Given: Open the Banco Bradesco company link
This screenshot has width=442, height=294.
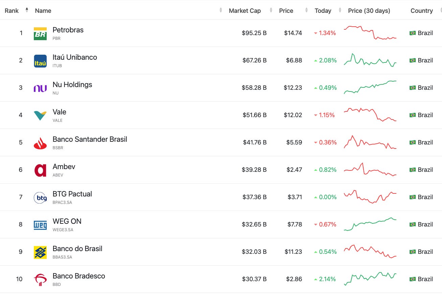Looking at the screenshot, I should coord(78,276).
